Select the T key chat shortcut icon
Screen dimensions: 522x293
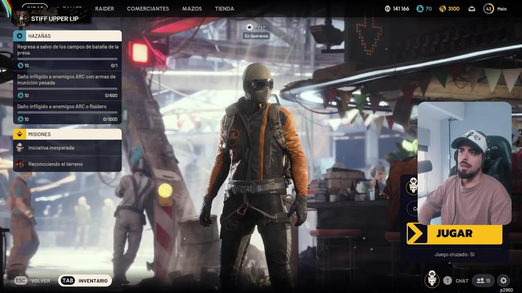point(448,281)
